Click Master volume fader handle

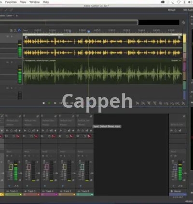[x=176, y=167]
